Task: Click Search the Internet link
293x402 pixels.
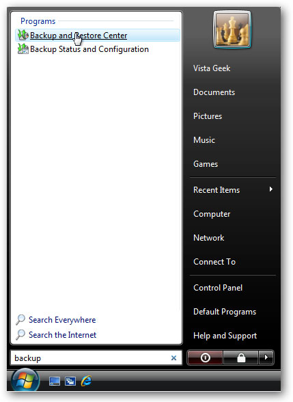Action: 62,334
